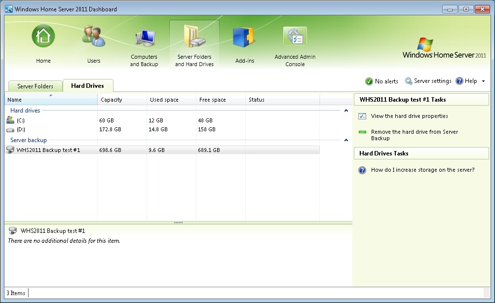Switch to the Server Folders tab

pyautogui.click(x=35, y=86)
